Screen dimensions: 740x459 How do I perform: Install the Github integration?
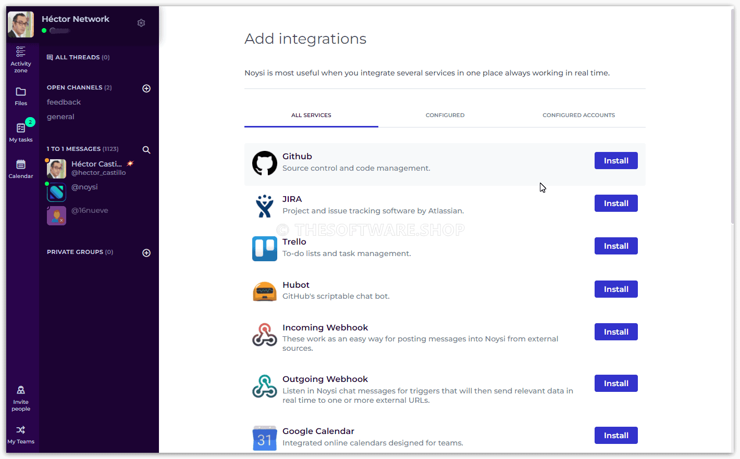coord(616,161)
